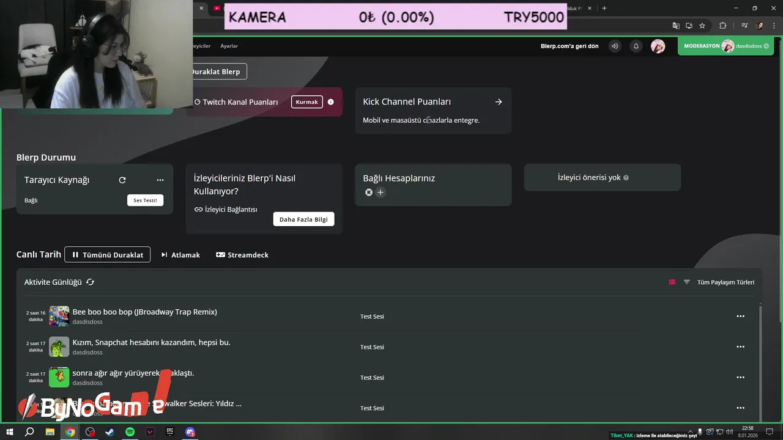Click Ses Testi! button

coord(146,200)
